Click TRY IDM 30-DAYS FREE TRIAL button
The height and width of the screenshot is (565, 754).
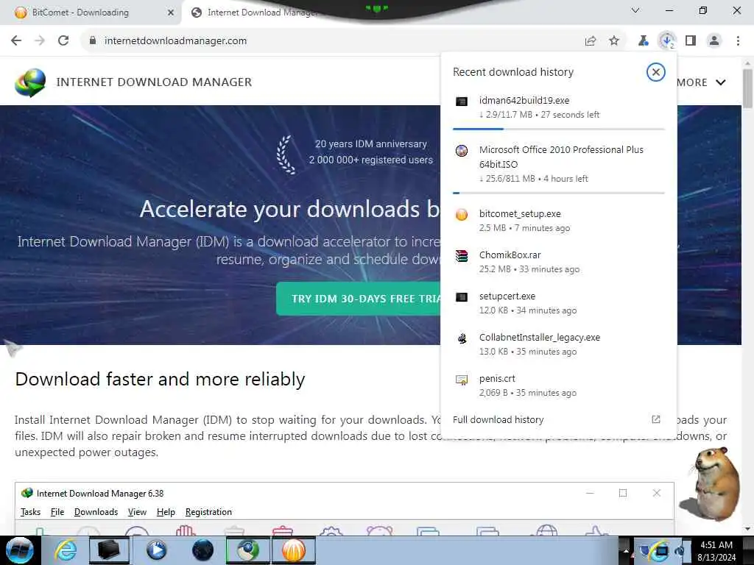coord(359,299)
